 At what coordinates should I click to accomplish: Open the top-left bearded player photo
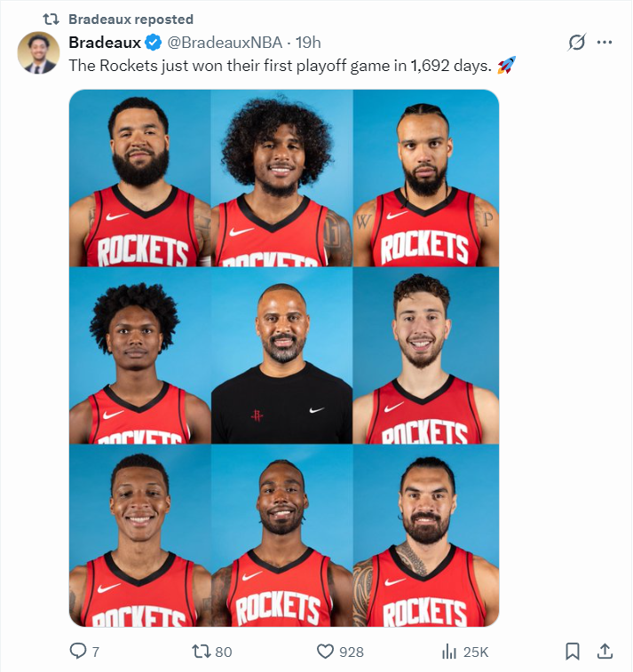coord(139,178)
